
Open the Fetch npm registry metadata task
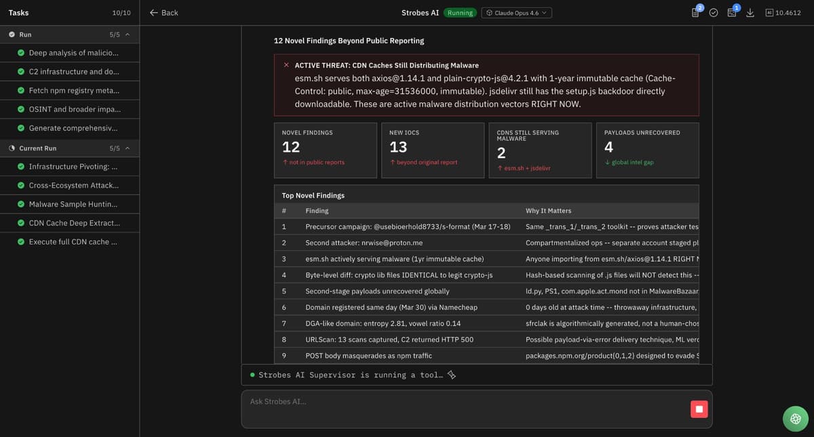click(70, 91)
